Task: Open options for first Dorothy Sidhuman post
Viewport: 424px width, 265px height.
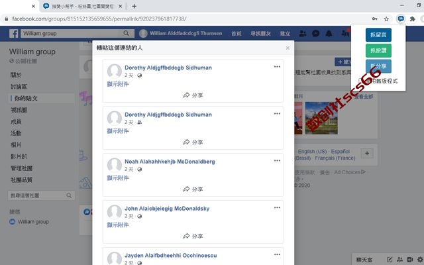Action: tap(277, 66)
